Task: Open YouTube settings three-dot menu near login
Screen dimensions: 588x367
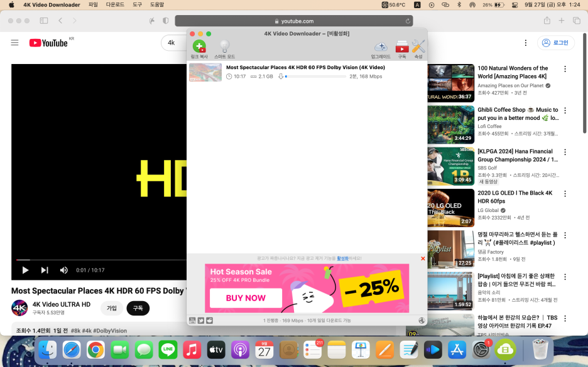Action: 525,43
